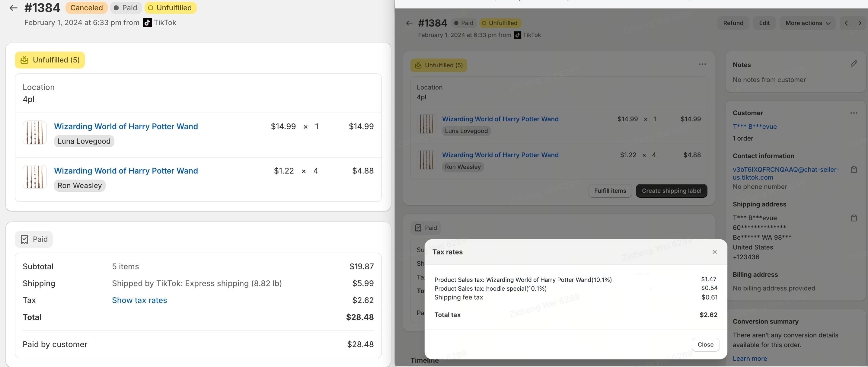Screen dimensions: 868x367
Task: Expand the More actions dropdown
Action: 807,23
